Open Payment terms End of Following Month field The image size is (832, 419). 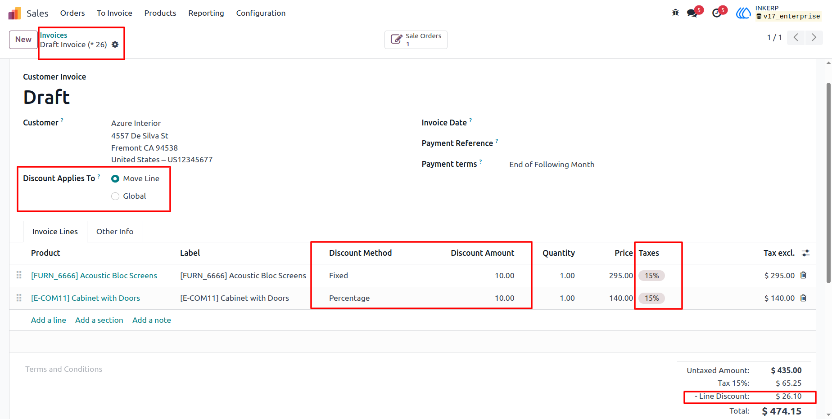552,165
